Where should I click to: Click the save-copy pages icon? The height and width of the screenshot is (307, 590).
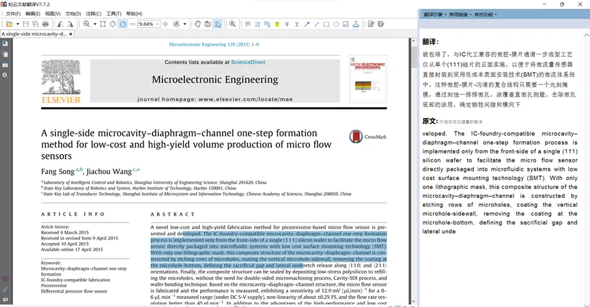pyautogui.click(x=36, y=24)
